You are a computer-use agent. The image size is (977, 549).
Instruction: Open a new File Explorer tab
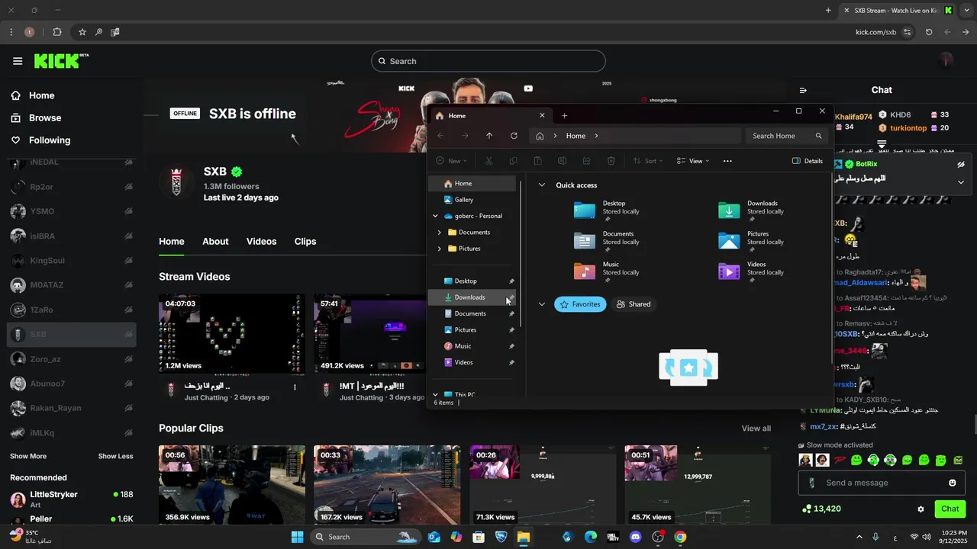564,116
